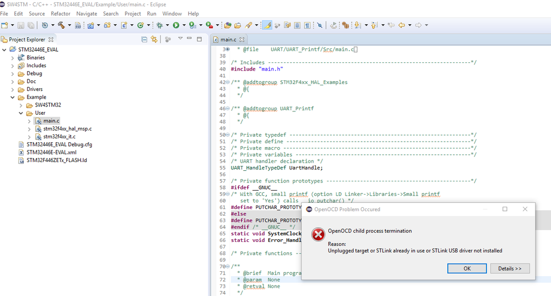Click the New C source file icon
Viewport: 551px width, 296px height.
[x=124, y=25]
